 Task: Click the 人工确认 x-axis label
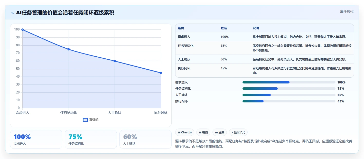(115, 113)
